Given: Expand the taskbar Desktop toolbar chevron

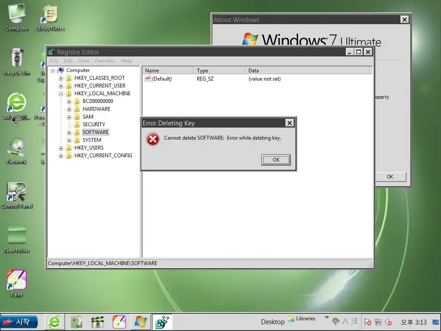Looking at the screenshot, I should tap(326, 317).
